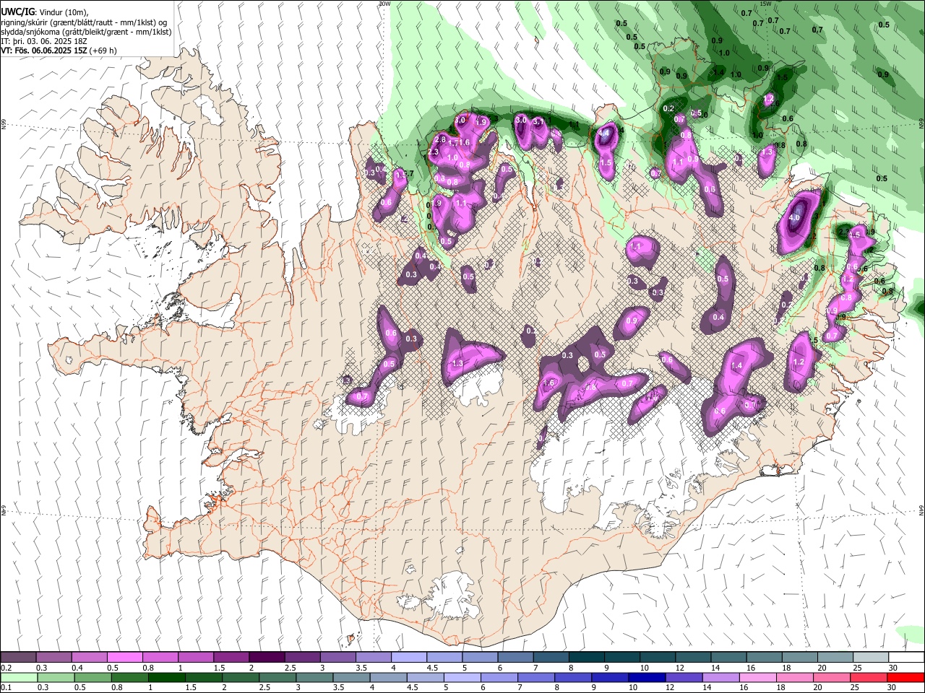Select the white snow legend swatch labeled 30
This screenshot has height=693, width=925.
pyautogui.click(x=906, y=657)
